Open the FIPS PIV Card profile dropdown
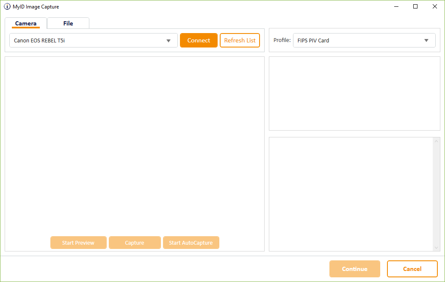The width and height of the screenshot is (445, 282). pos(364,40)
